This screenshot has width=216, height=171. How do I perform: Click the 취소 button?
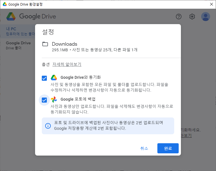click(144, 148)
